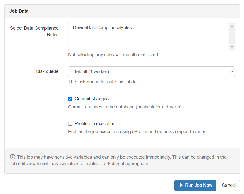Select default (1 worker) from Task queue
The image size is (244, 194).
pyautogui.click(x=151, y=72)
